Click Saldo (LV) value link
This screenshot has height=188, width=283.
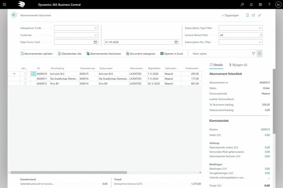coord(267,135)
